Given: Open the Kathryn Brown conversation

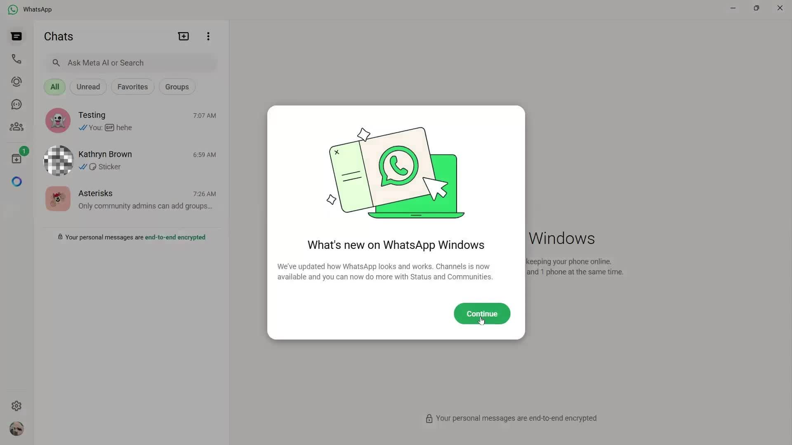Looking at the screenshot, I should point(130,160).
